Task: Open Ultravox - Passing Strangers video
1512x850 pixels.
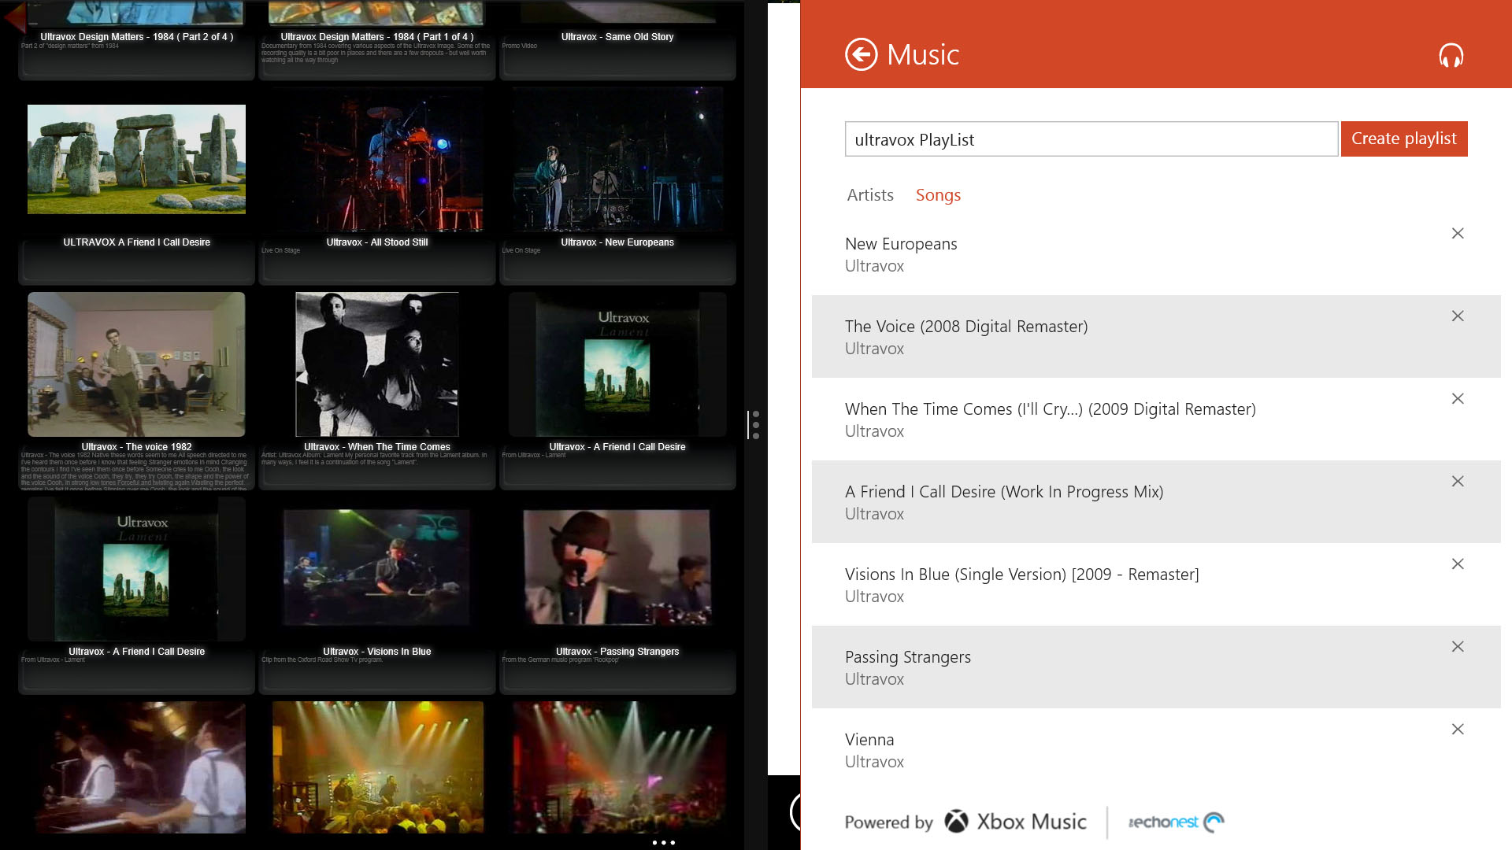Action: [x=617, y=567]
